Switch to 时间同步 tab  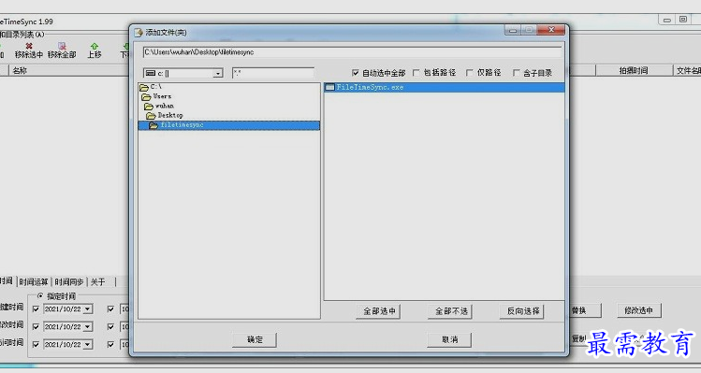click(69, 282)
